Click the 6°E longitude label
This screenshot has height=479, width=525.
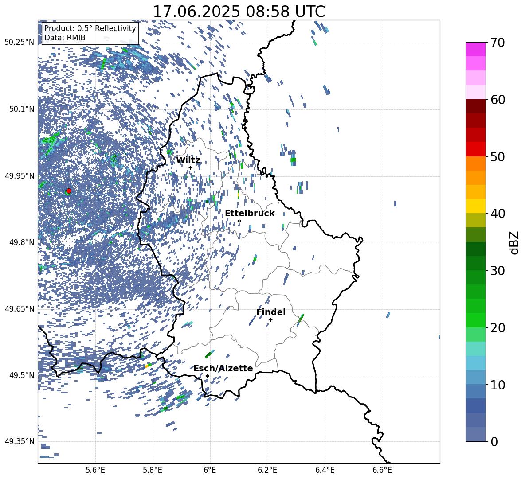(x=210, y=470)
